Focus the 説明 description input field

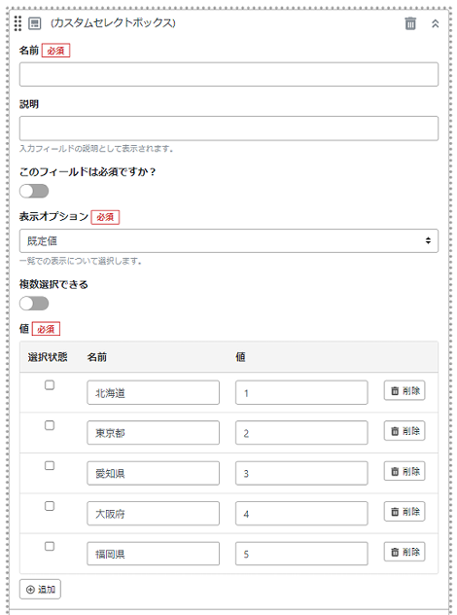coord(228,128)
